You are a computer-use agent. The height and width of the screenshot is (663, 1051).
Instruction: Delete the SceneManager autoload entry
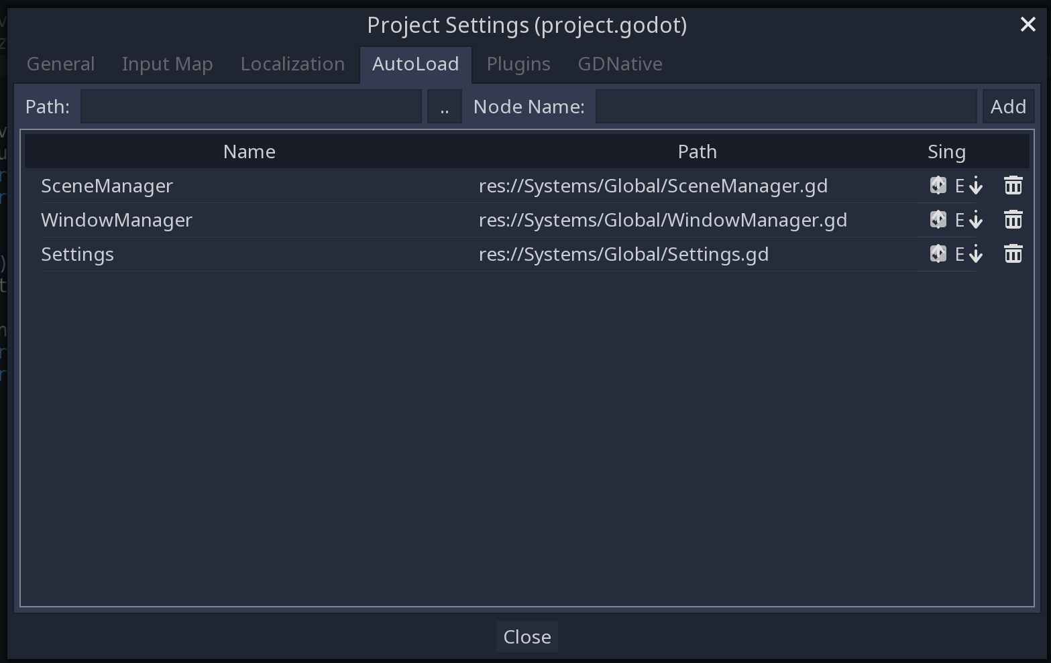(1013, 185)
